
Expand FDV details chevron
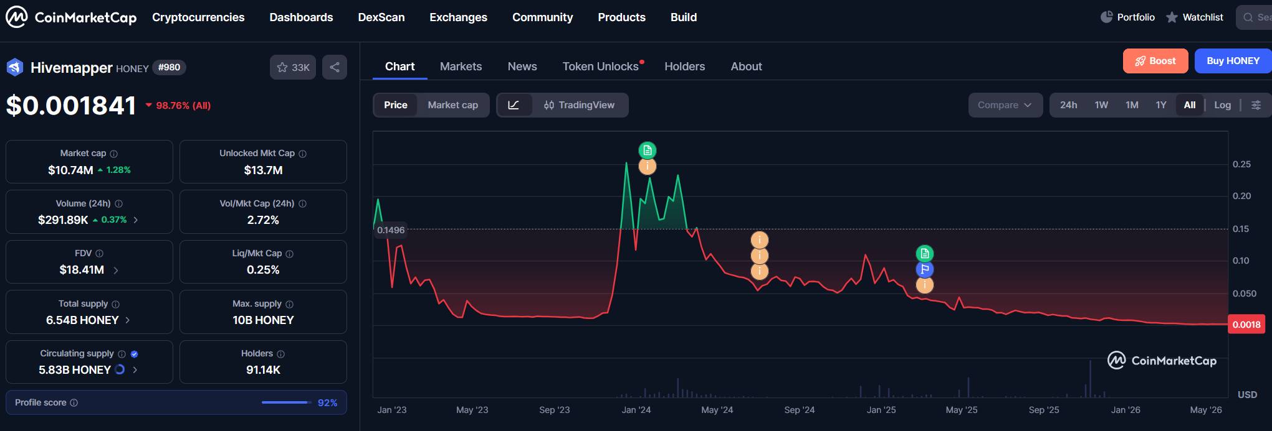point(116,270)
